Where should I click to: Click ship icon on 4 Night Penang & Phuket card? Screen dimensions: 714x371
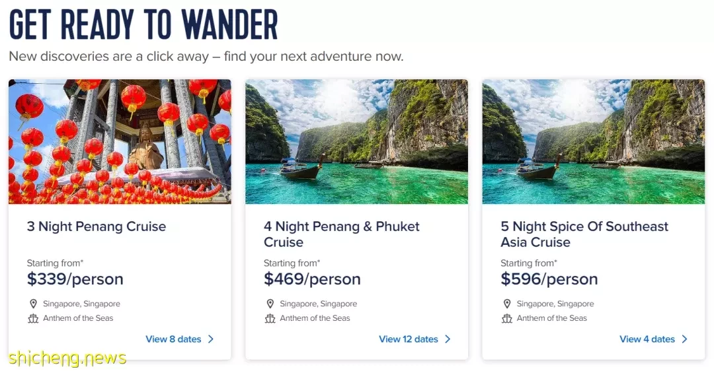[x=270, y=318]
